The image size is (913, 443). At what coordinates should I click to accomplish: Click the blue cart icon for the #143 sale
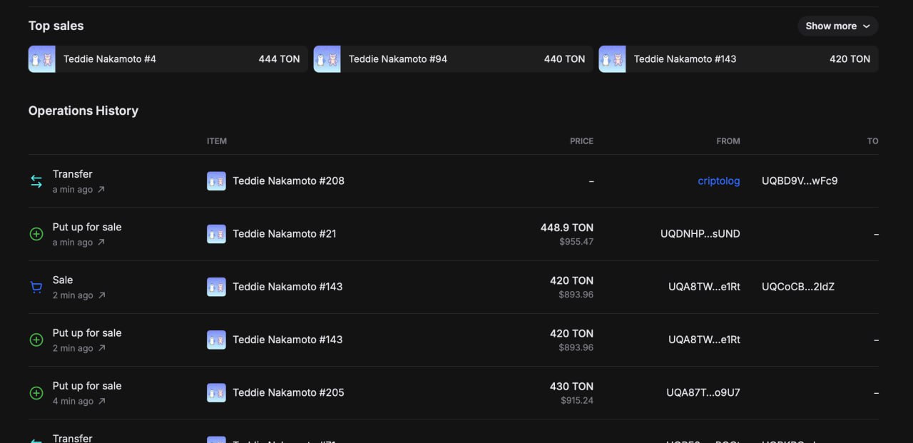(x=36, y=287)
